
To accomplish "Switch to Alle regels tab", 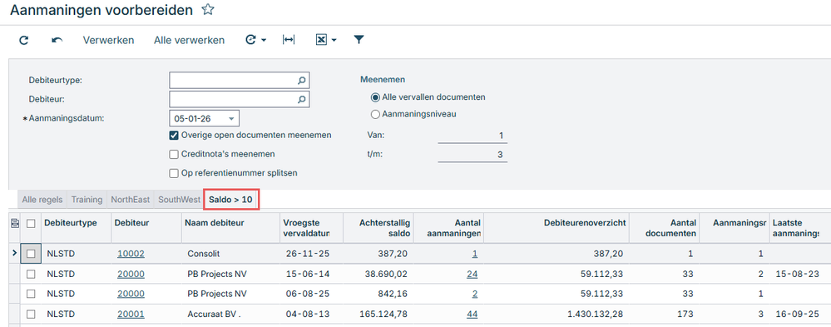I will coord(42,200).
